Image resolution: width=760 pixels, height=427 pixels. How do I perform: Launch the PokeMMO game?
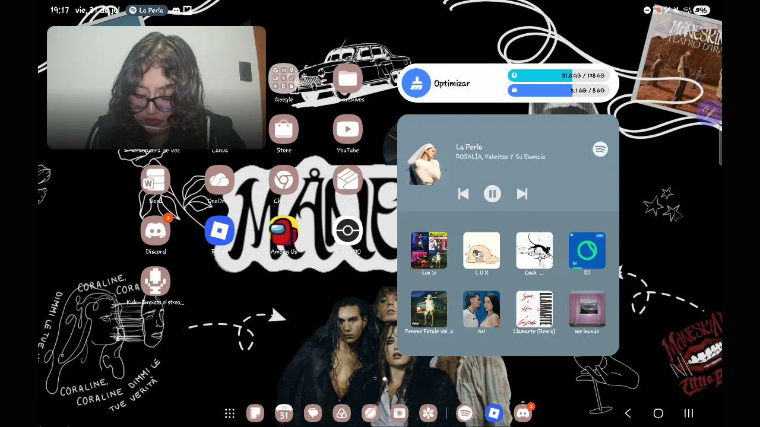pos(348,231)
